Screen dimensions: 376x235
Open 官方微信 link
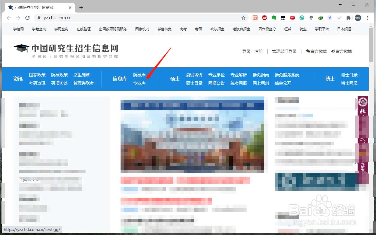tap(316, 51)
